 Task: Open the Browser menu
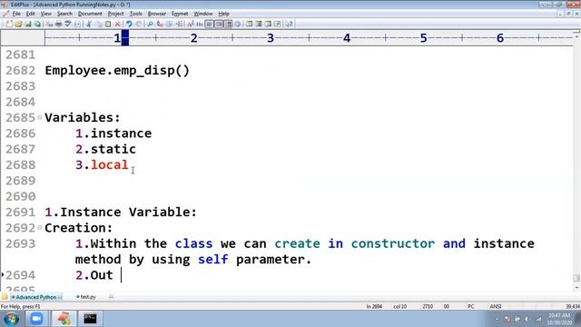[x=157, y=14]
